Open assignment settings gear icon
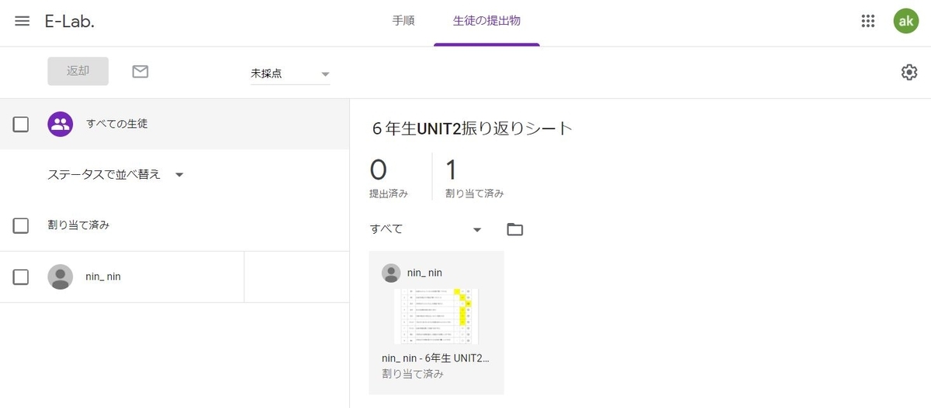931x408 pixels. [909, 72]
